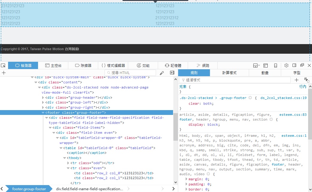Screen dimensions: 312x192
Task: Toggle the sidebar pane collapse button
Action: pos(172,73)
